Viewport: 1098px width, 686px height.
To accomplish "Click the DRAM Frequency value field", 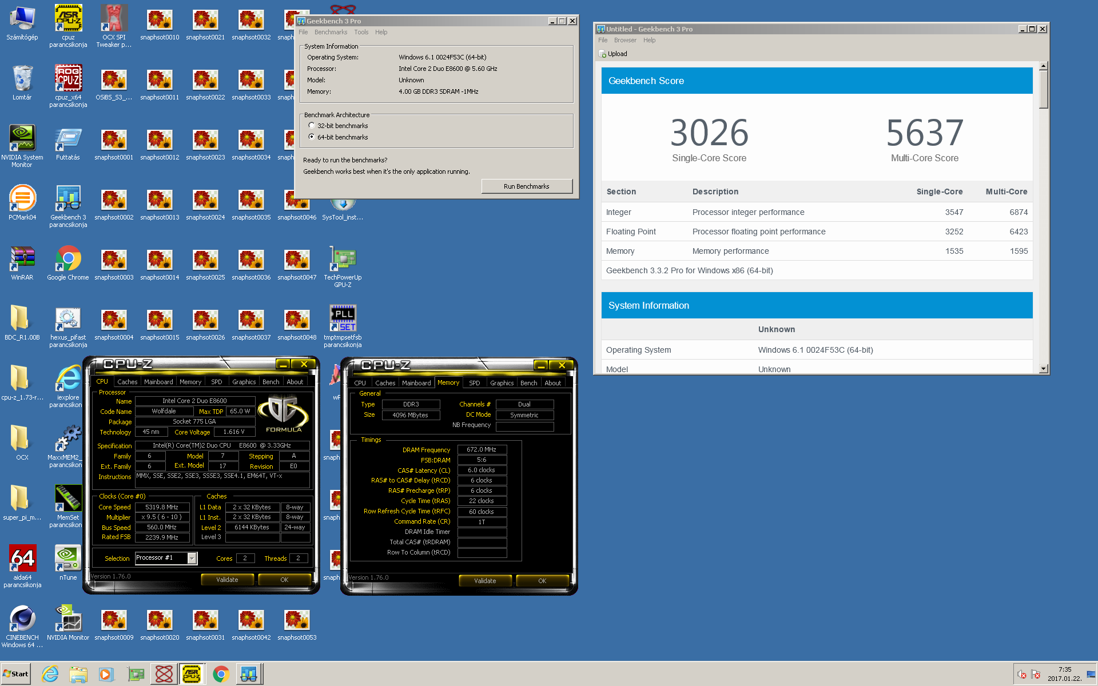I will click(482, 450).
